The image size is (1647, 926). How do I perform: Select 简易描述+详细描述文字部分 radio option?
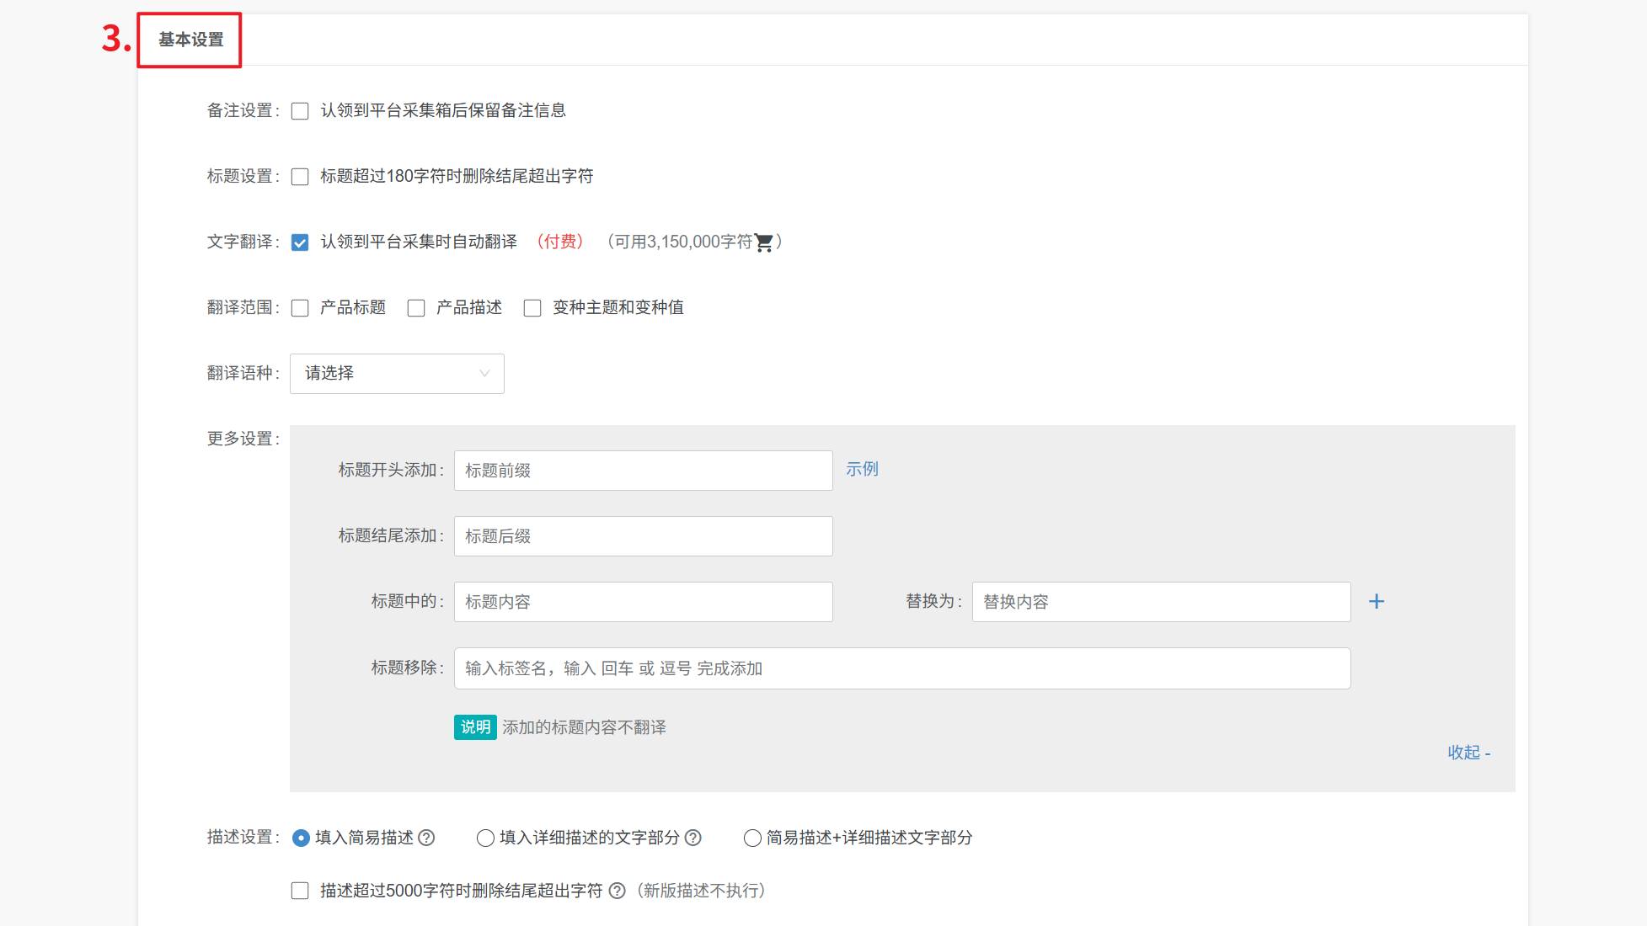pyautogui.click(x=752, y=838)
